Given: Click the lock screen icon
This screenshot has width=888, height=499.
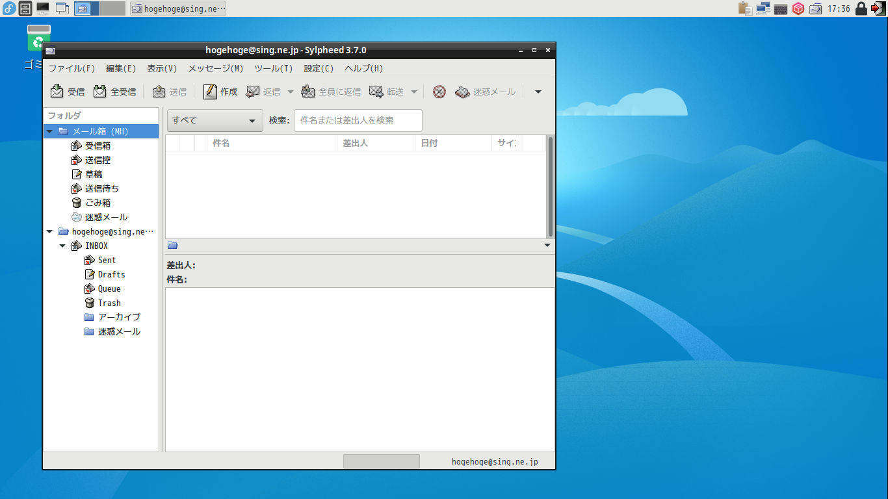Looking at the screenshot, I should click(x=861, y=8).
